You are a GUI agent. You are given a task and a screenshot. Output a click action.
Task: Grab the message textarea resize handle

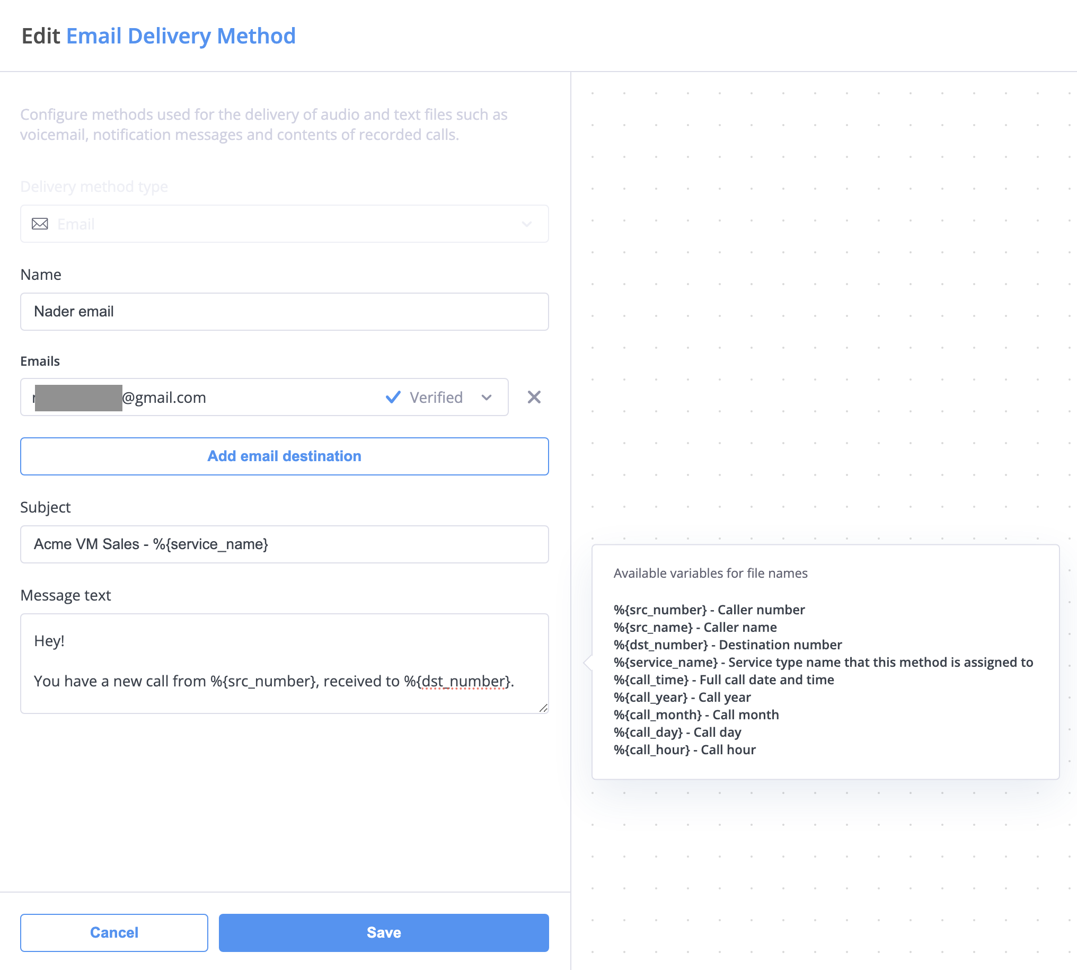pos(543,708)
